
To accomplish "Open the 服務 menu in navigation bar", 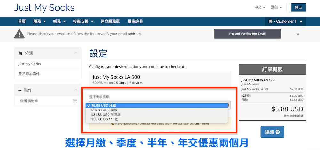I will click(x=39, y=21).
